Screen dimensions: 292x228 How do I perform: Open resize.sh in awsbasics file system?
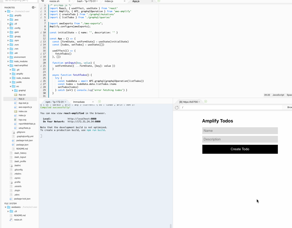pos(18,220)
